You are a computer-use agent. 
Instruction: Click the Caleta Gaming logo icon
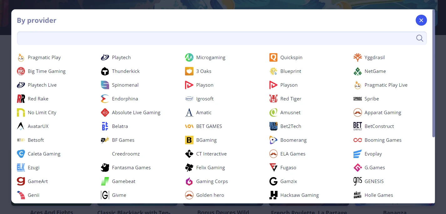pyautogui.click(x=21, y=154)
